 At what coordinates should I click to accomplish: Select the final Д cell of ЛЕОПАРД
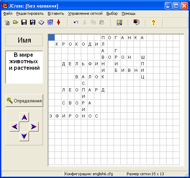tap(104, 90)
